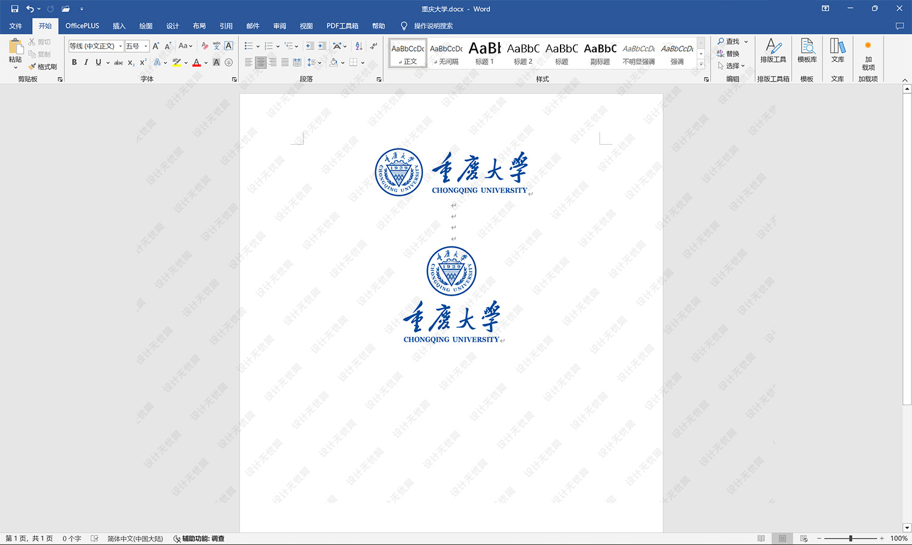Click the 加载项 add-ins button
The image size is (912, 545).
pyautogui.click(x=868, y=56)
